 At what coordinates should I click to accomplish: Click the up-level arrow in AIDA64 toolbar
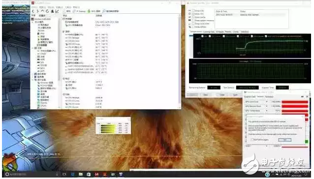click(42, 11)
